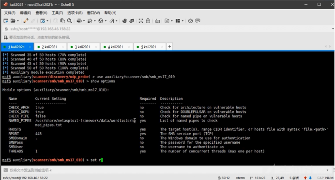
Task: Expand the New tab icon dropdown arrow
Action: click(171, 21)
